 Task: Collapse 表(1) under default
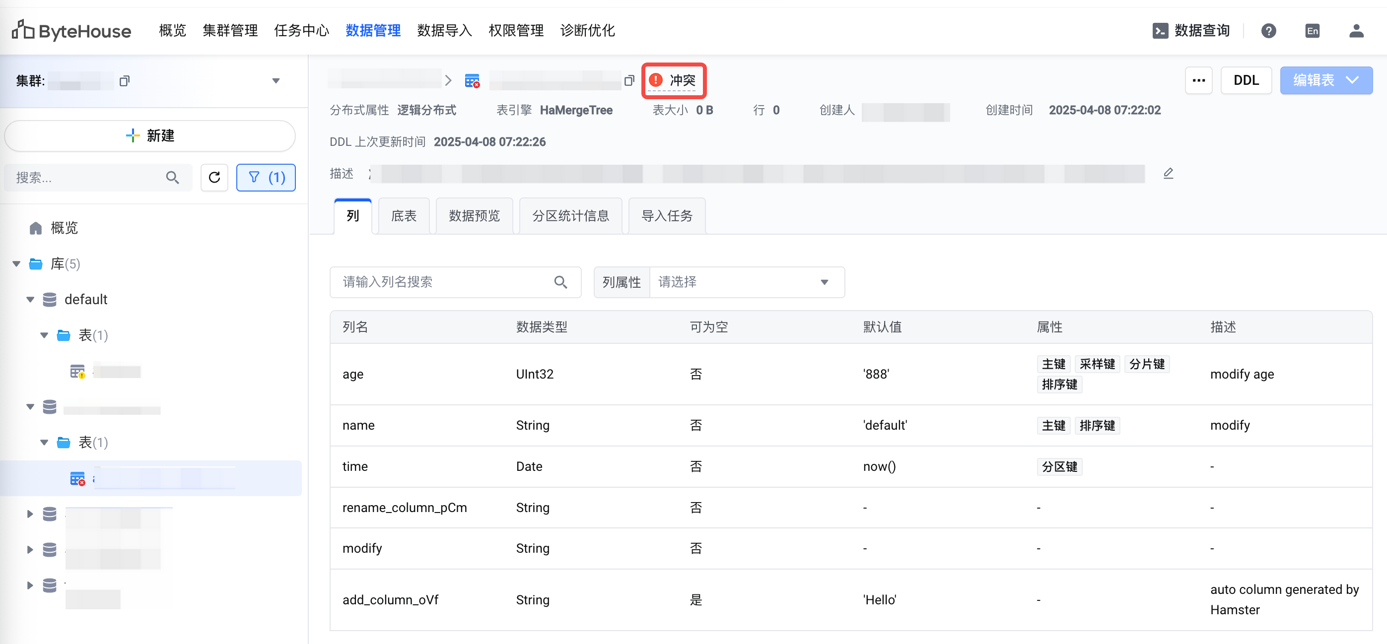tap(44, 335)
